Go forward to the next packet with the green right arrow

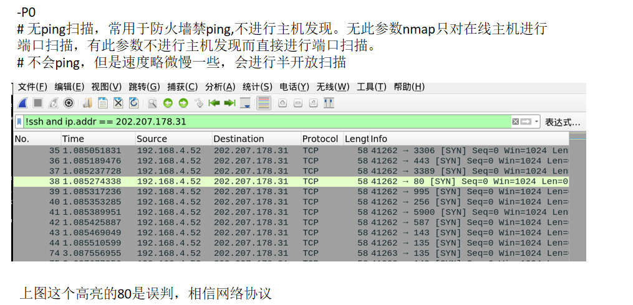click(x=183, y=103)
